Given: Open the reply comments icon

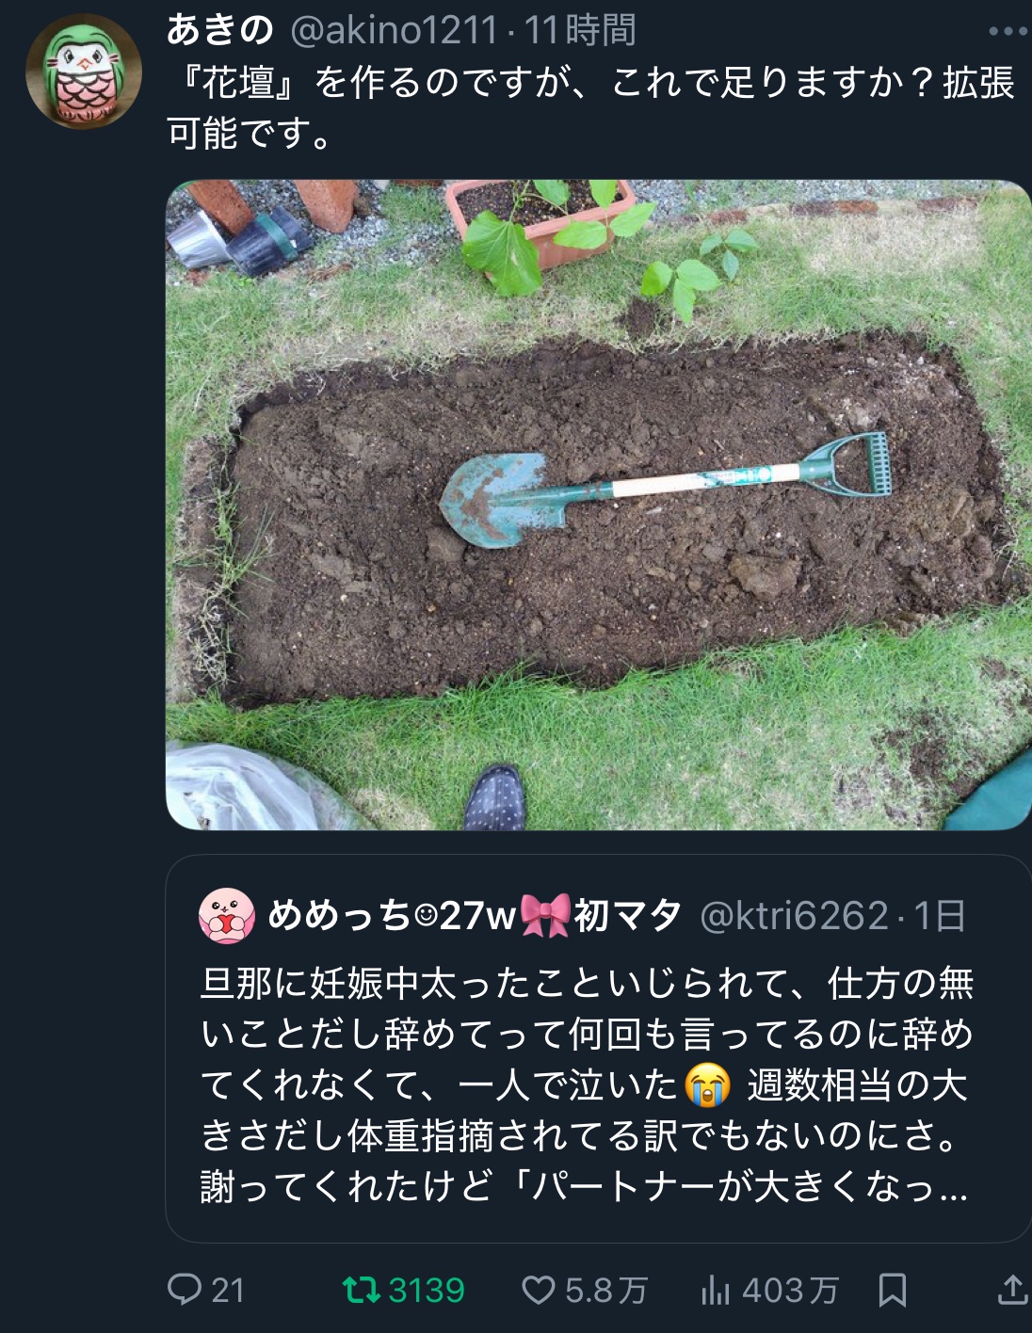Looking at the screenshot, I should click(184, 1289).
